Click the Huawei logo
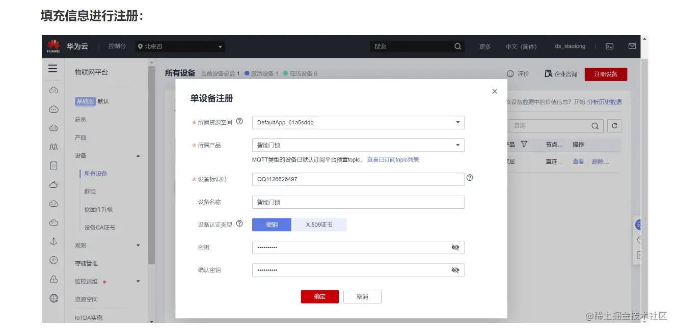This screenshot has height=331, width=677. [x=53, y=46]
